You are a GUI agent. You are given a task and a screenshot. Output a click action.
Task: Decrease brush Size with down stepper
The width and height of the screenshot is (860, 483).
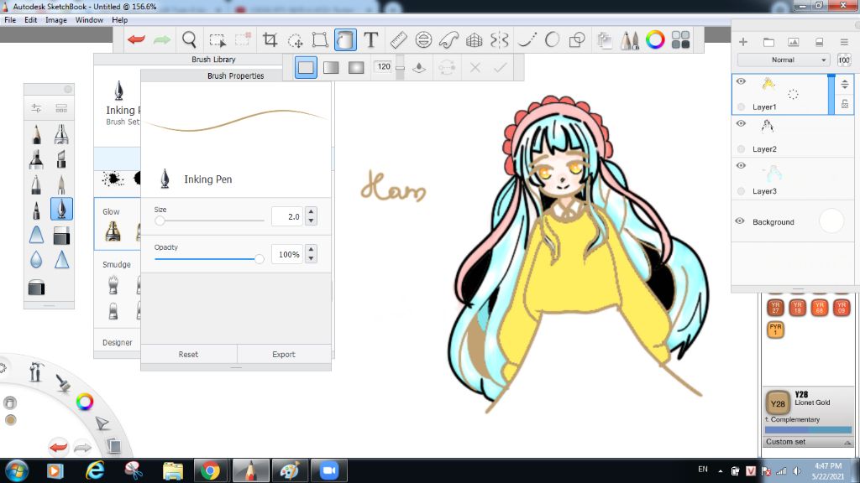[311, 221]
